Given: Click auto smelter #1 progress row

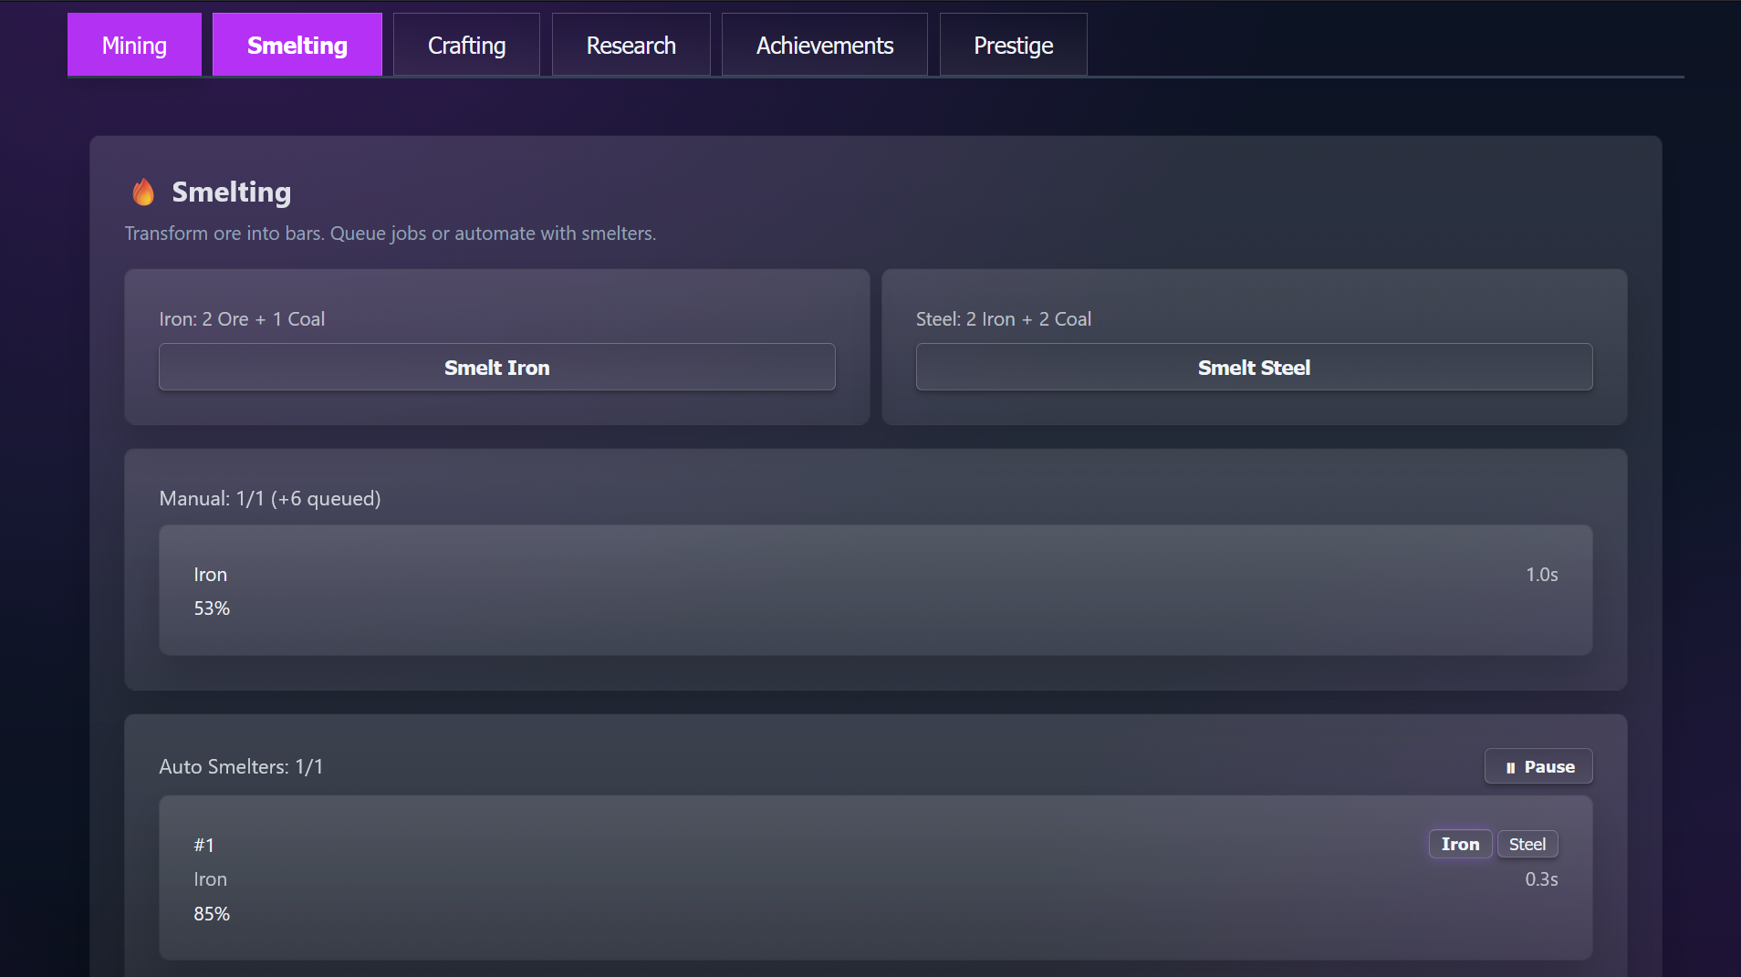Looking at the screenshot, I should 876,878.
